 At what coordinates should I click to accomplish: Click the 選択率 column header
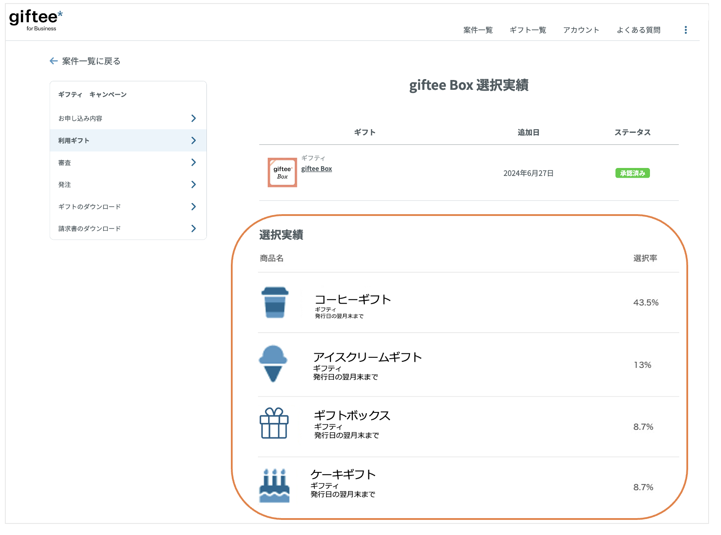coord(645,258)
